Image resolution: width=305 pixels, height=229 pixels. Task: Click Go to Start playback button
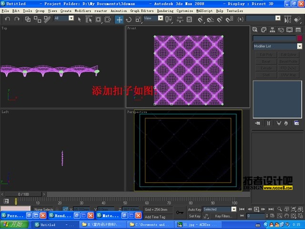coord(242,209)
